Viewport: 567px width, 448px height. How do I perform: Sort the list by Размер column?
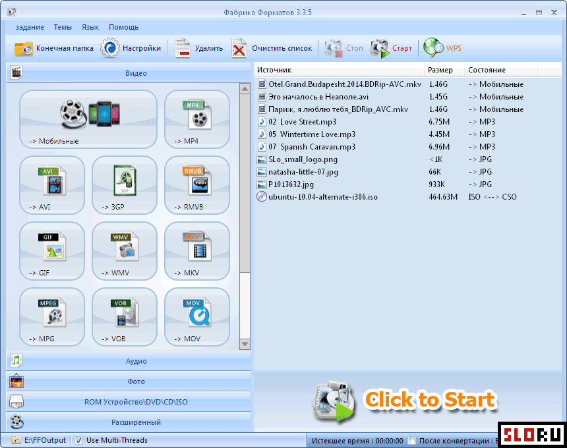pyautogui.click(x=444, y=70)
